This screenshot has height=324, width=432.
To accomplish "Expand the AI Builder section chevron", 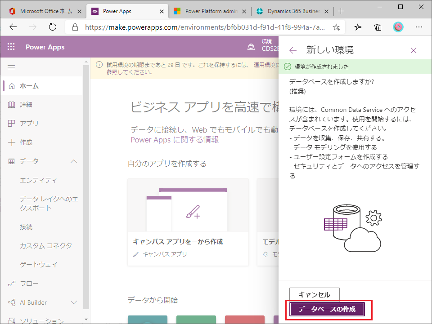I will pos(74,302).
